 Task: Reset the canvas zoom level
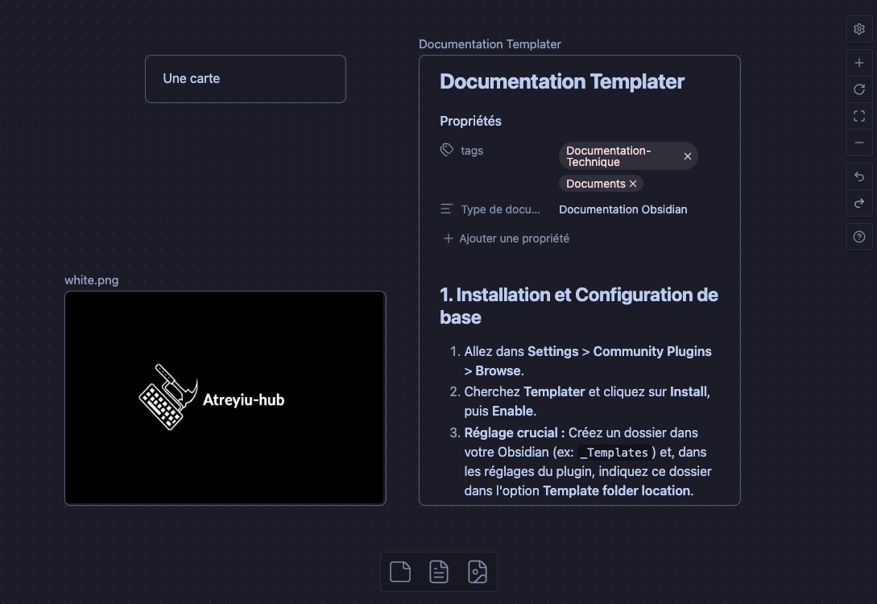(858, 89)
